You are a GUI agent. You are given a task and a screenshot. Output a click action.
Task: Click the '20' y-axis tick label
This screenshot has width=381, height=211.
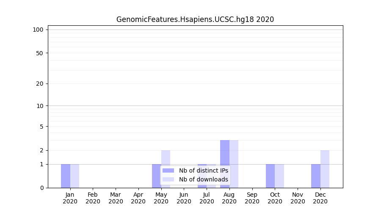(x=40, y=84)
